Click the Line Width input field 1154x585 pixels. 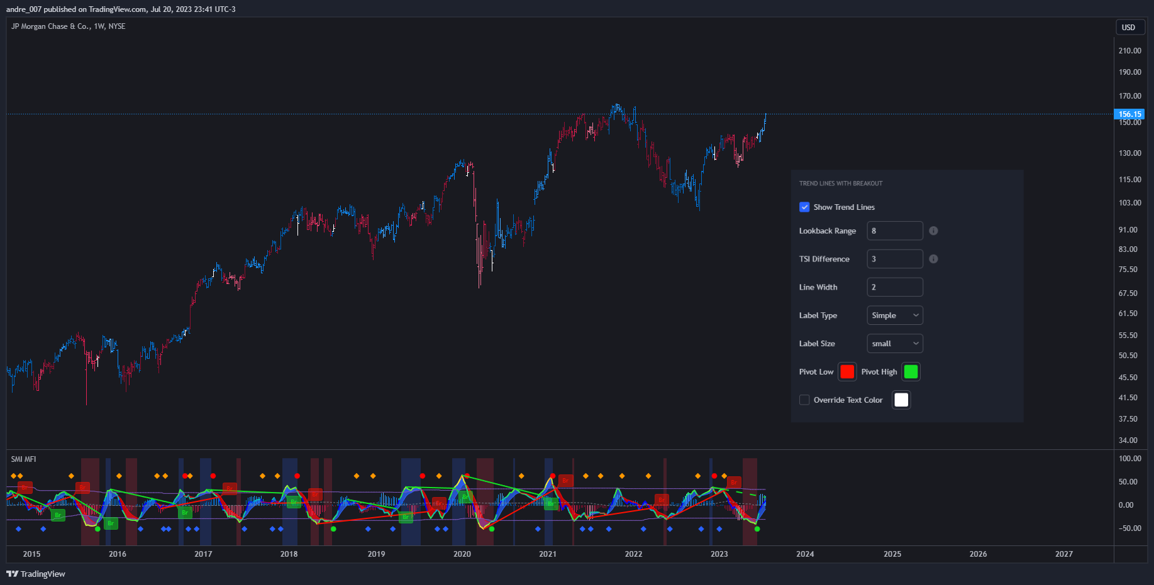pyautogui.click(x=895, y=287)
